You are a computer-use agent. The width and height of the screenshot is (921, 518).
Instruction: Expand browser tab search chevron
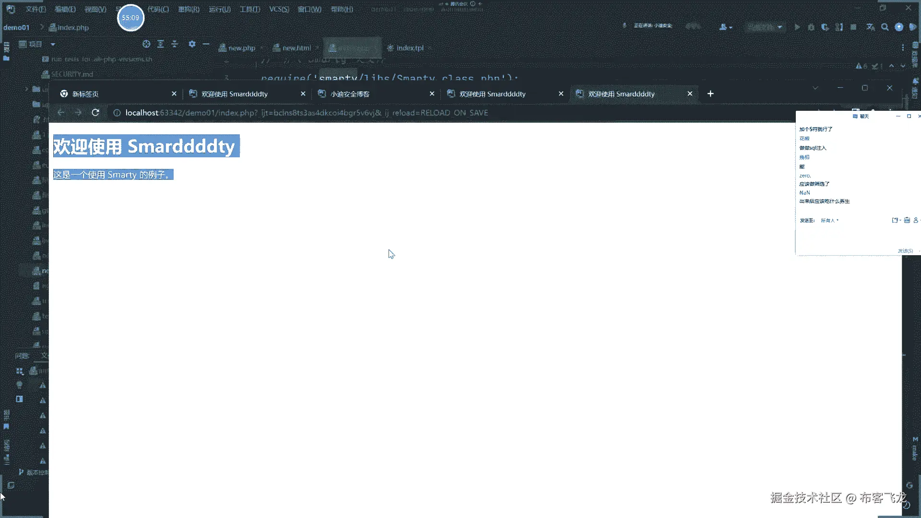point(815,88)
